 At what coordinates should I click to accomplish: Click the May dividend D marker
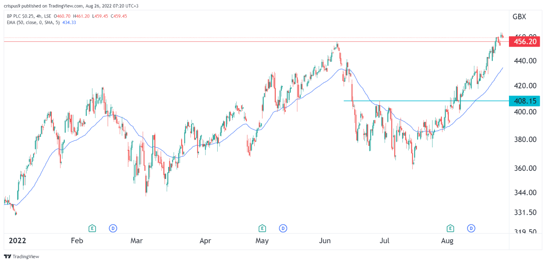pos(283,228)
